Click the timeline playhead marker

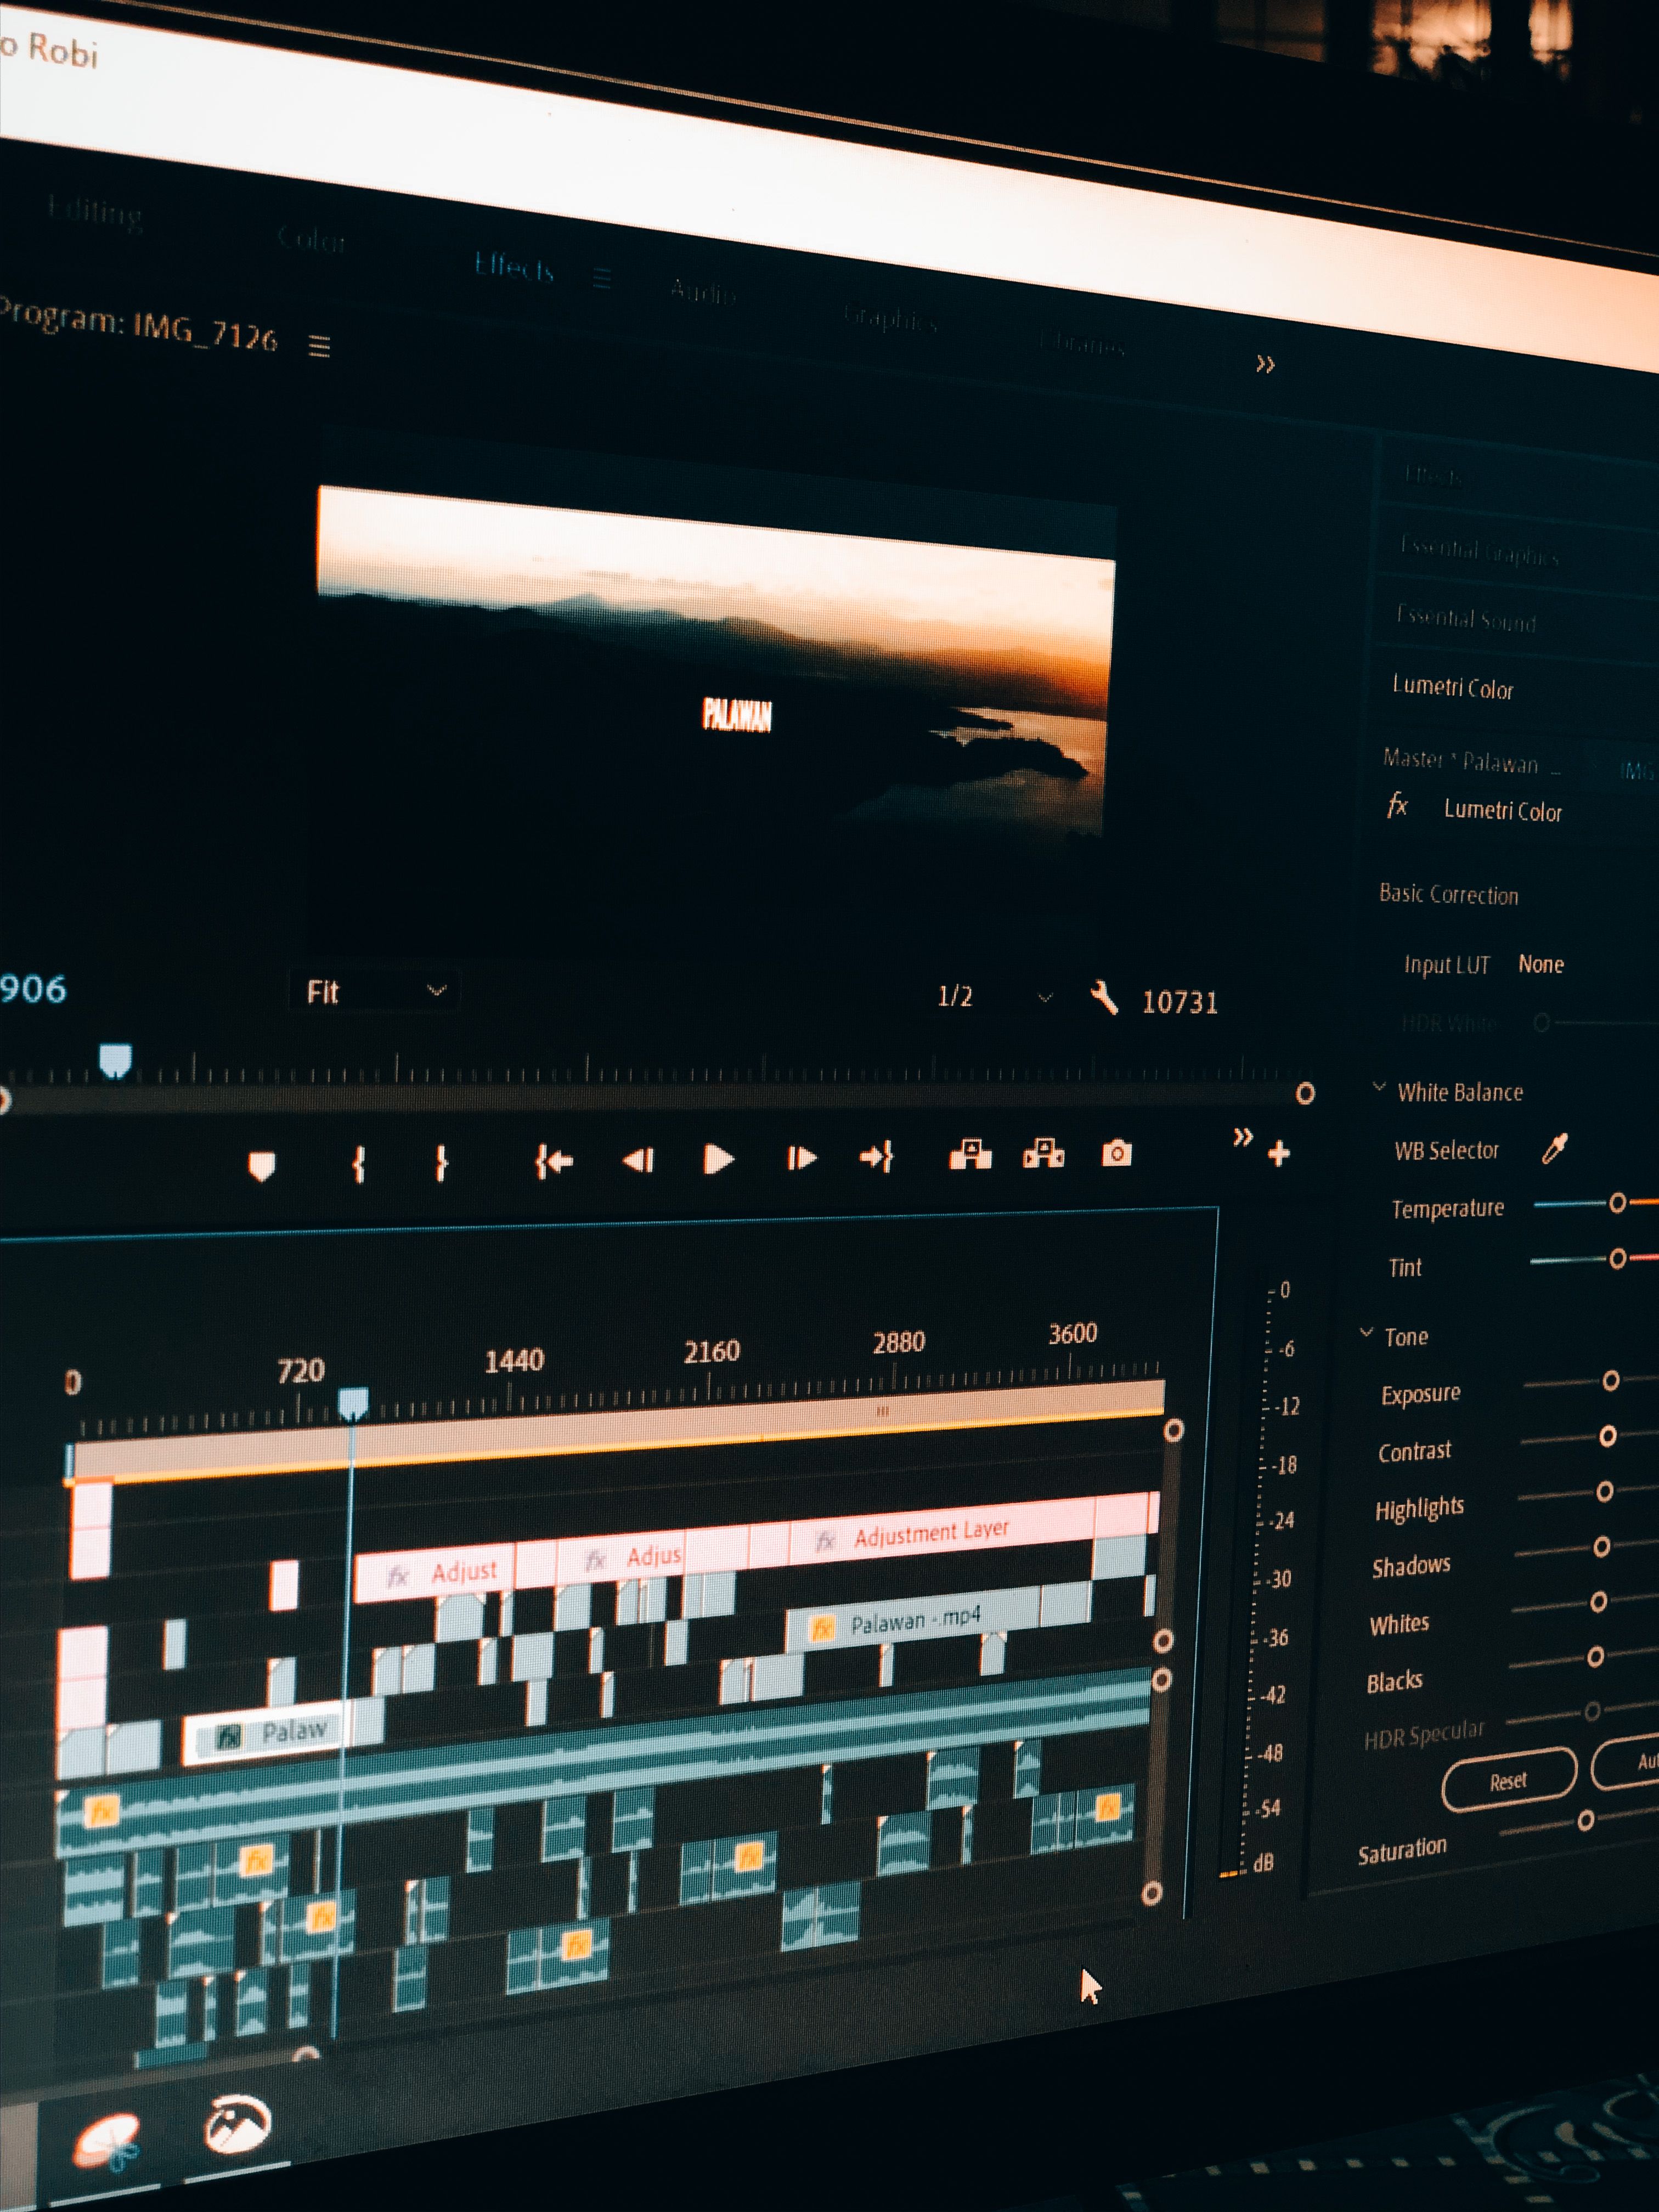point(353,1402)
